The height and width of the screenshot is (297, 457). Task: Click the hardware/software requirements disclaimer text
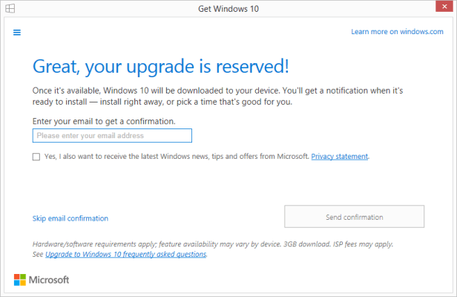pos(212,244)
